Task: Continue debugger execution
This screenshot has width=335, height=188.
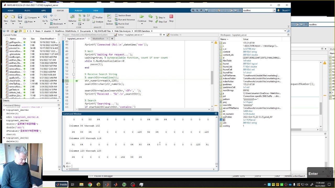Action: coord(142,17)
